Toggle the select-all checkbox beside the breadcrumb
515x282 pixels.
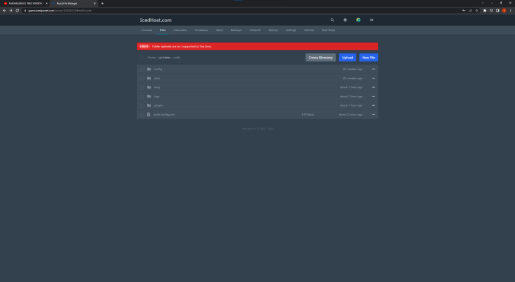coord(142,58)
